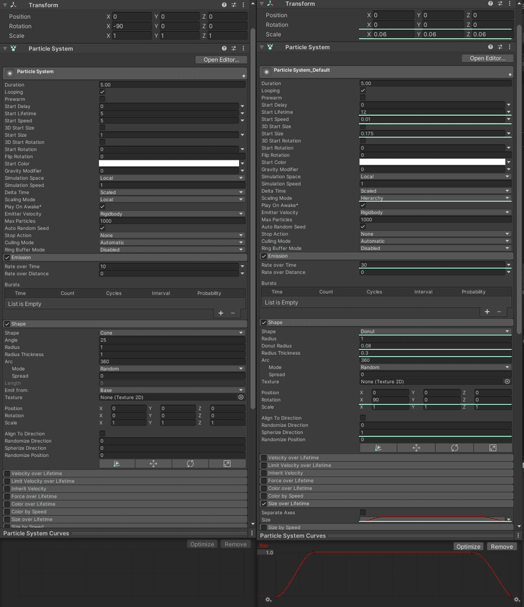
Task: Open right Force over Lifetime module header
Action: pyautogui.click(x=387, y=481)
